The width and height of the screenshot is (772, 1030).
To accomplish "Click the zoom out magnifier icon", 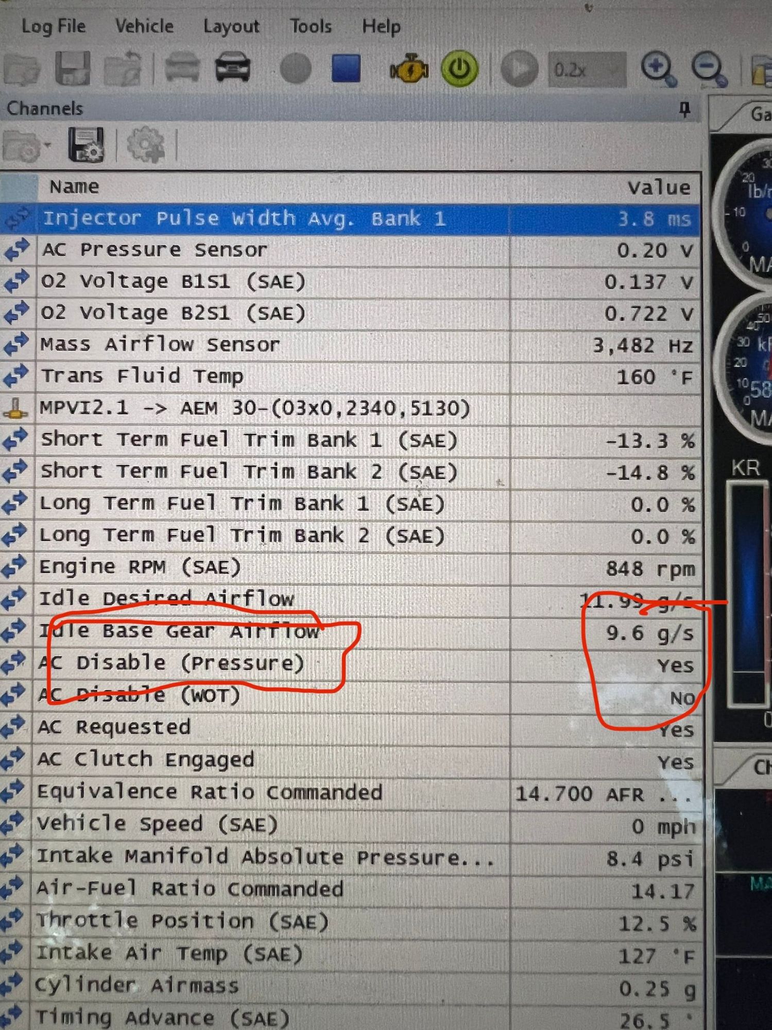I will tap(708, 68).
